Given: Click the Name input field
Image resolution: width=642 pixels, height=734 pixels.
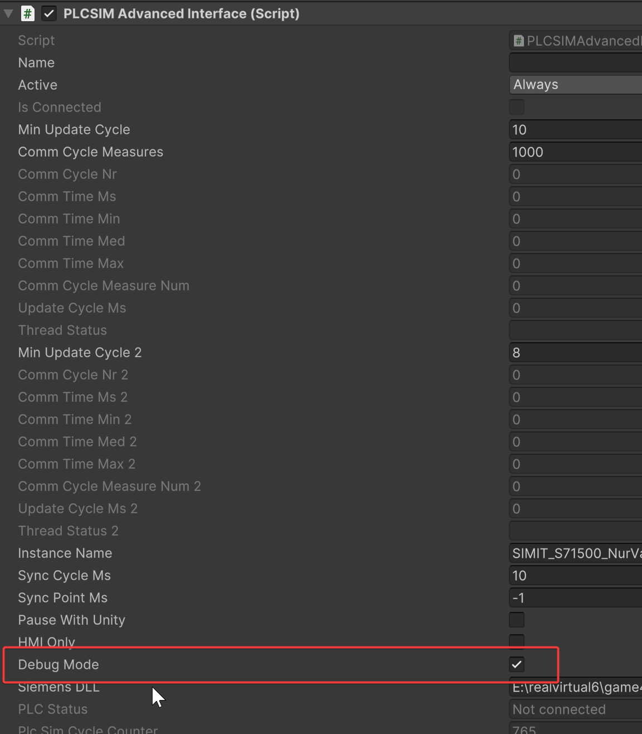Looking at the screenshot, I should click(x=575, y=62).
